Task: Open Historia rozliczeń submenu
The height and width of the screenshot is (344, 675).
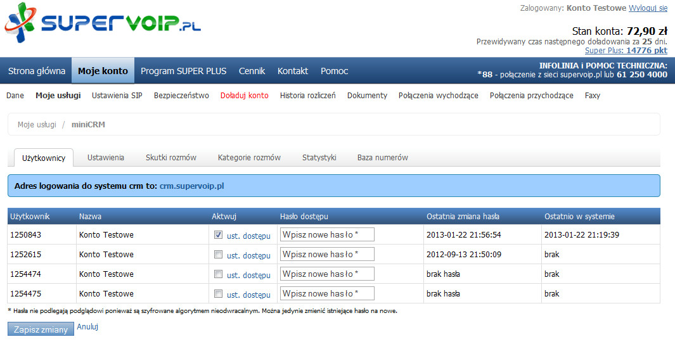Action: 308,96
